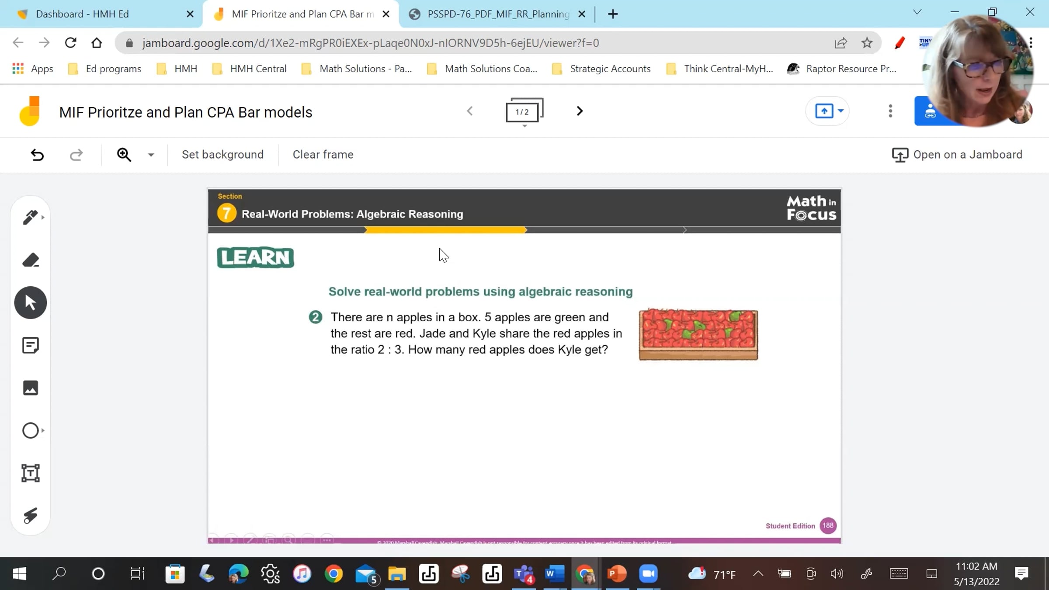Activate the Laser pointer tool
Screen dimensions: 1049x590
(x=30, y=516)
